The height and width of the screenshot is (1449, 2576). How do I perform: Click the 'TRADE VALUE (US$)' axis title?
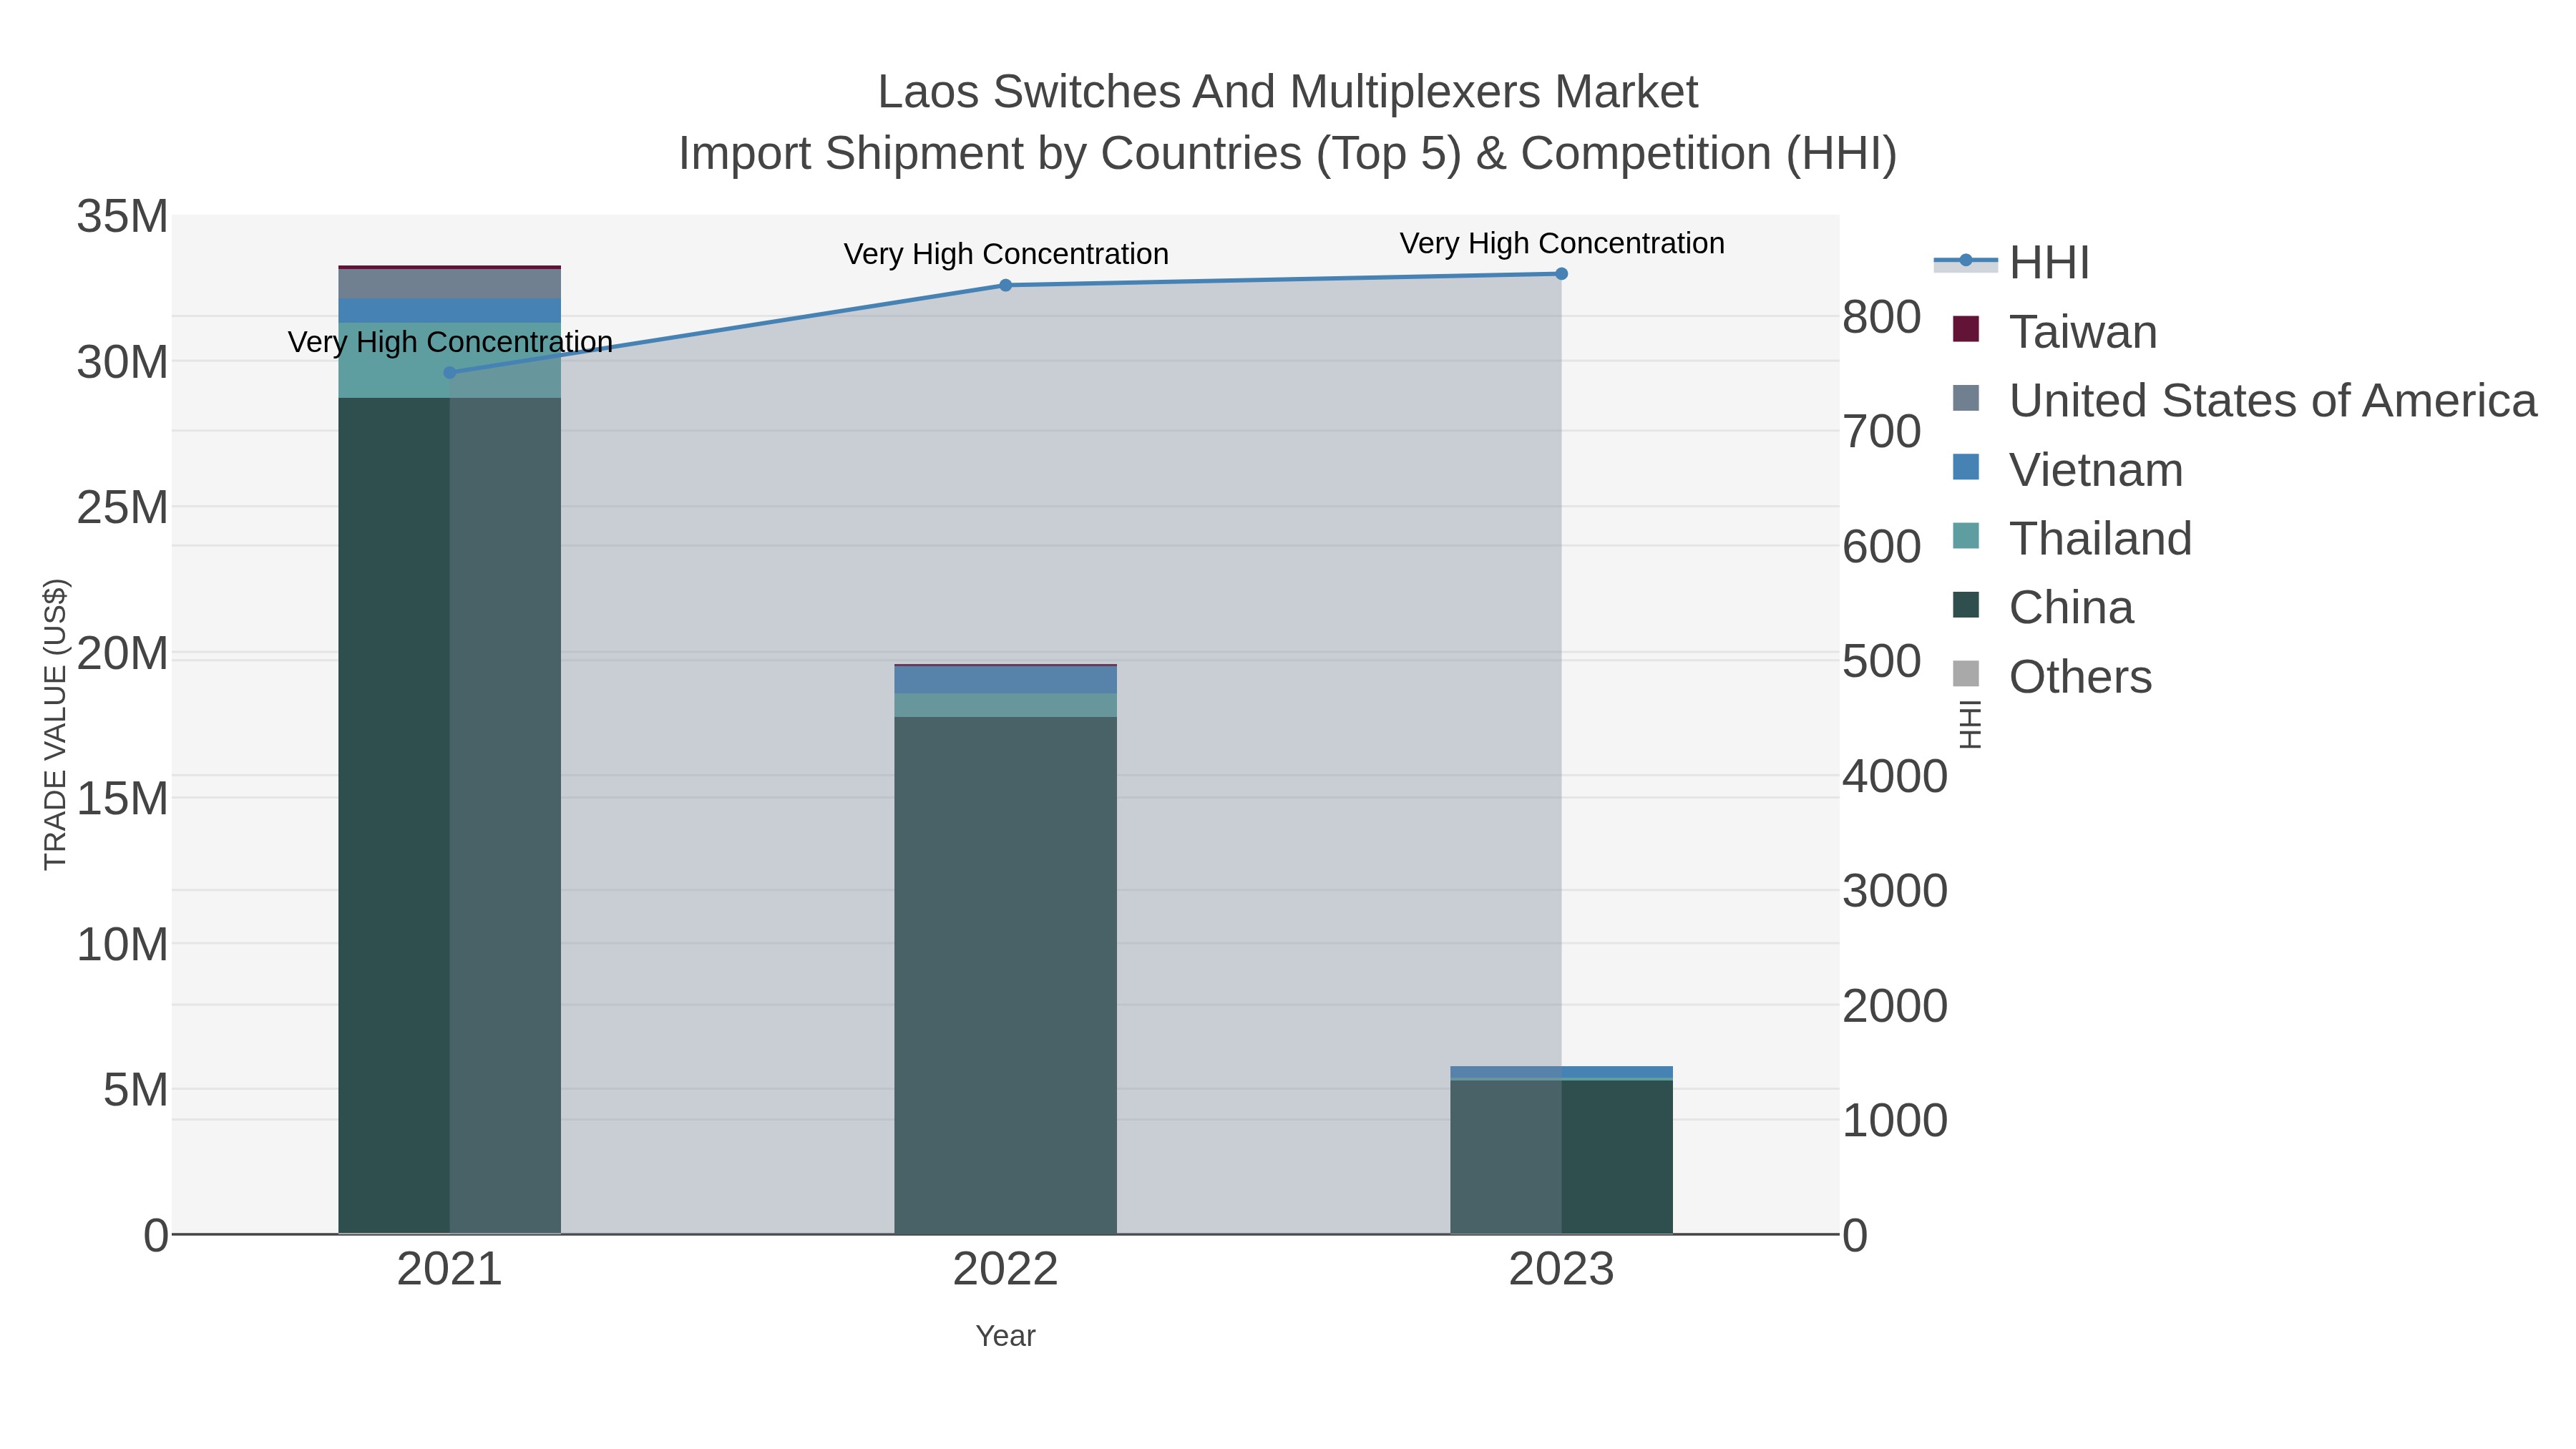(56, 724)
